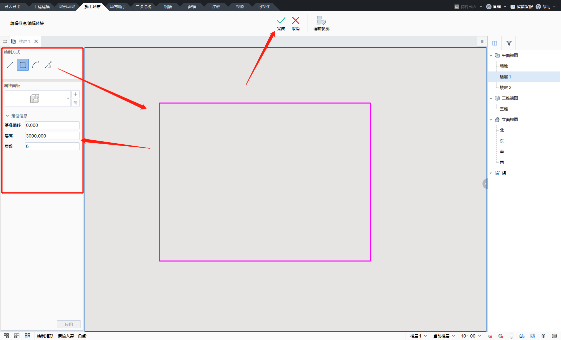
Task: Switch to the 配模 tab
Action: (x=192, y=7)
